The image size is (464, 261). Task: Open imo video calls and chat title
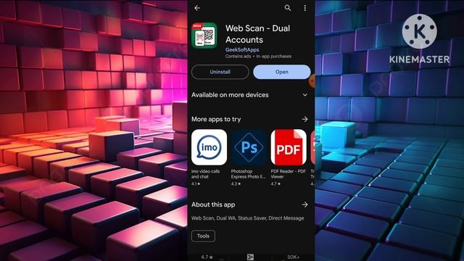[205, 174]
